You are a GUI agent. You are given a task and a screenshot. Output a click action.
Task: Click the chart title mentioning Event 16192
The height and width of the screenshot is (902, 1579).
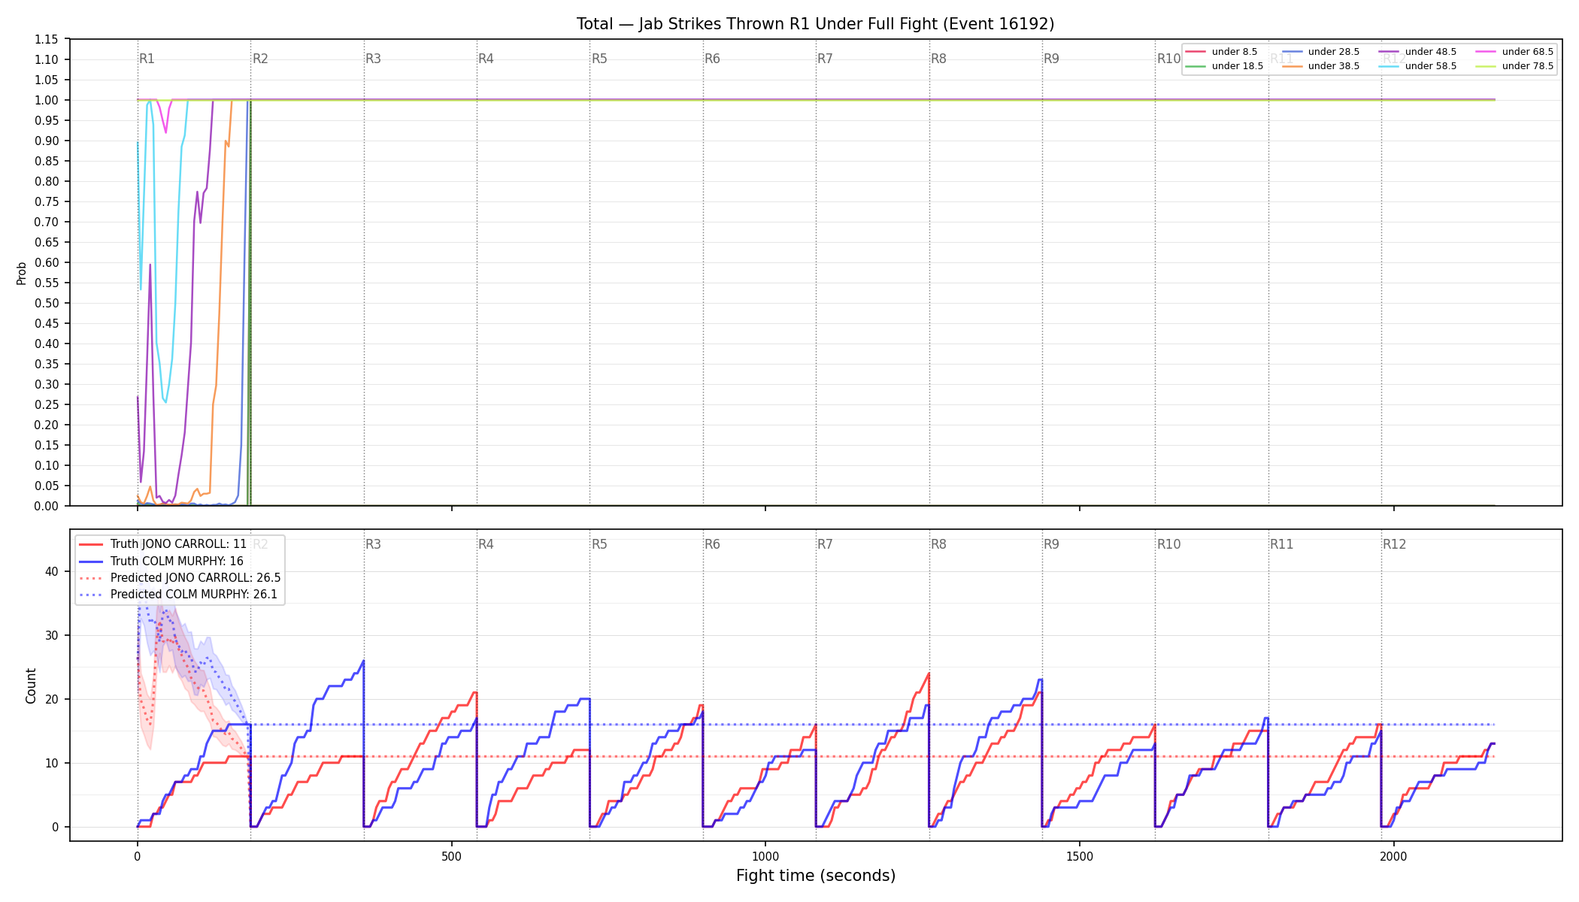click(815, 24)
